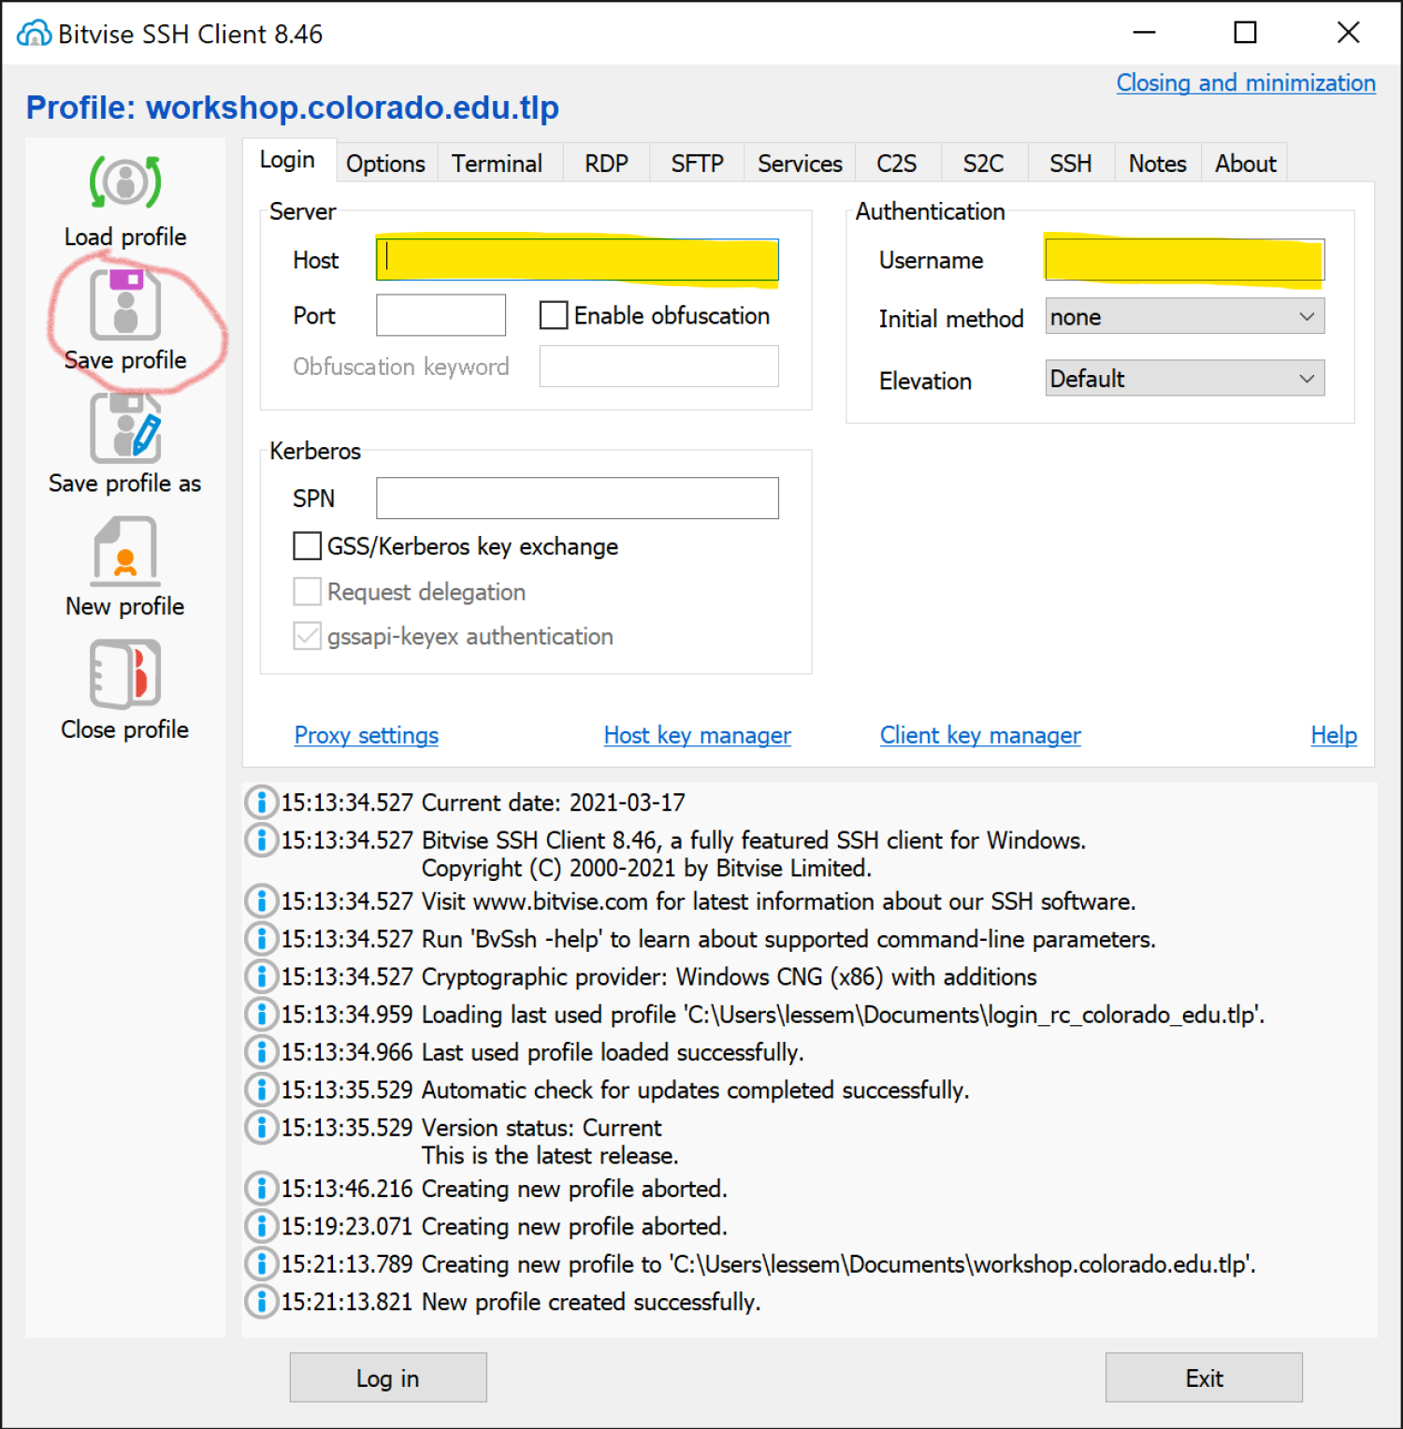1403x1429 pixels.
Task: Open the Initial method dropdown
Action: 1184,317
